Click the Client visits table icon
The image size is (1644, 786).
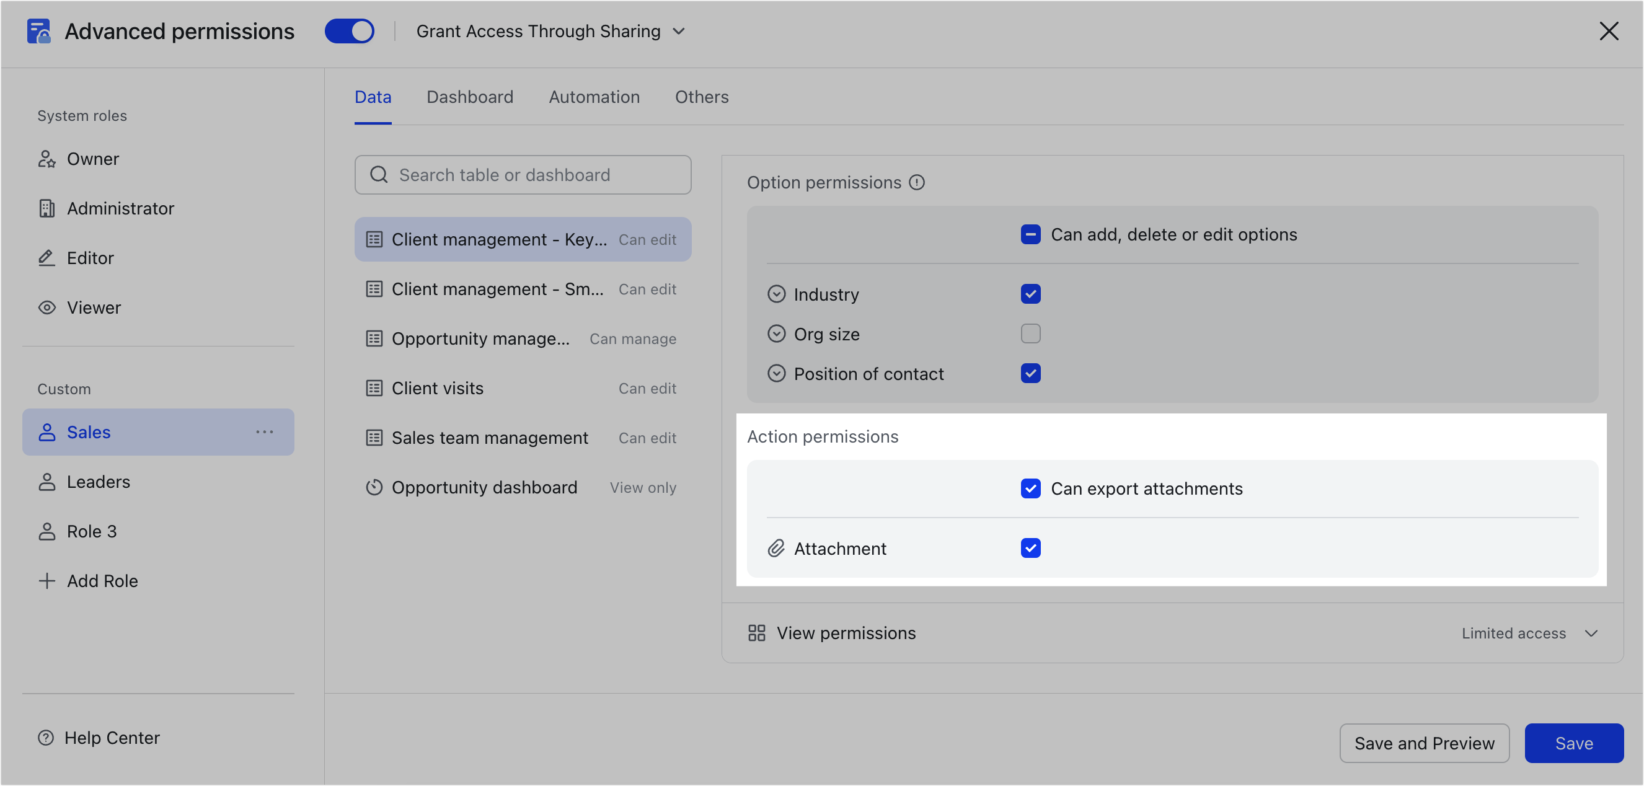374,389
